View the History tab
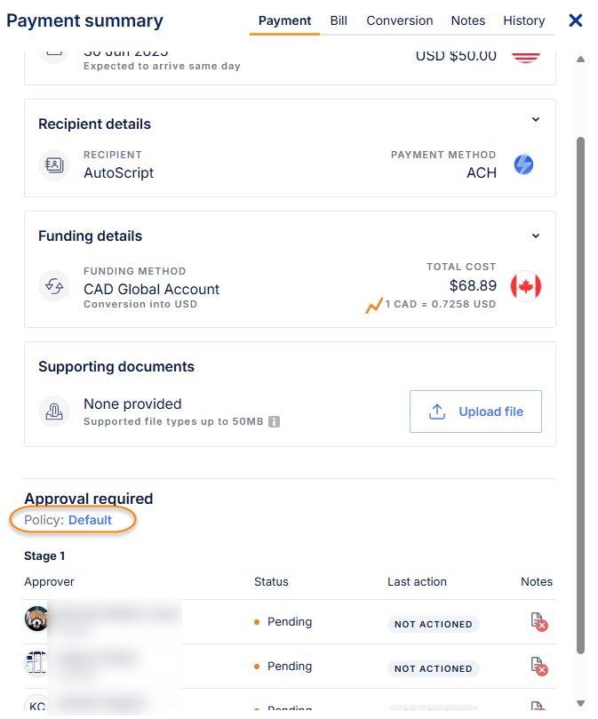Viewport: 598px width, 719px height. [524, 20]
